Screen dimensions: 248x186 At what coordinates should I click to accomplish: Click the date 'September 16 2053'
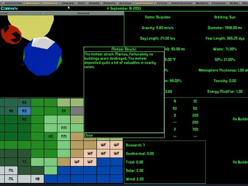pos(126,9)
